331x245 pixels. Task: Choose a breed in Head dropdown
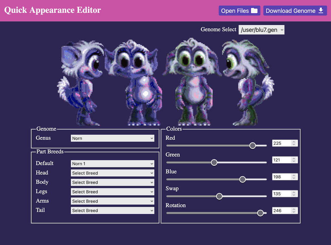tap(112, 173)
